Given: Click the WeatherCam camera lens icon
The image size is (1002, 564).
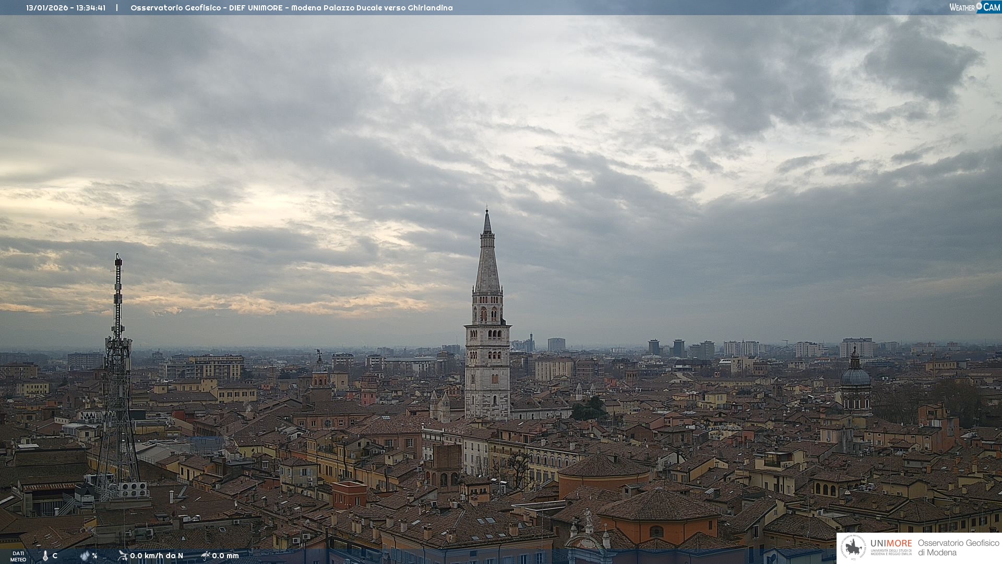Looking at the screenshot, I should point(979,6).
